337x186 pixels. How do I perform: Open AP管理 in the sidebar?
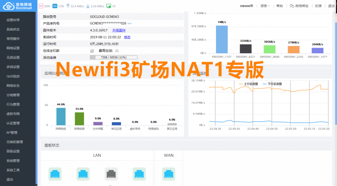12,133
